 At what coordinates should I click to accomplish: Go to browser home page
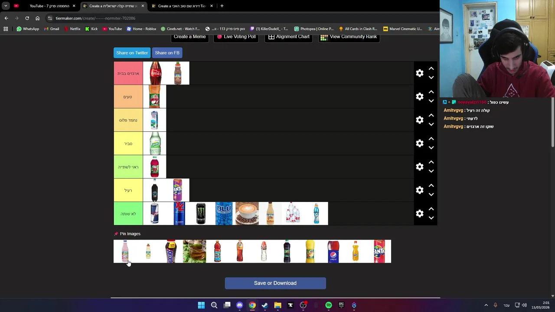click(x=37, y=18)
